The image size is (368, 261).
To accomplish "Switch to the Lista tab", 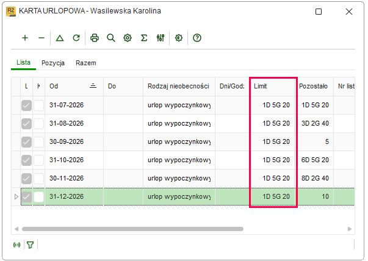I will click(23, 62).
